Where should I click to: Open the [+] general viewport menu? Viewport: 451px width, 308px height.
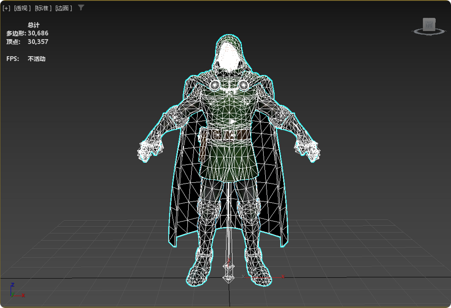pos(6,8)
